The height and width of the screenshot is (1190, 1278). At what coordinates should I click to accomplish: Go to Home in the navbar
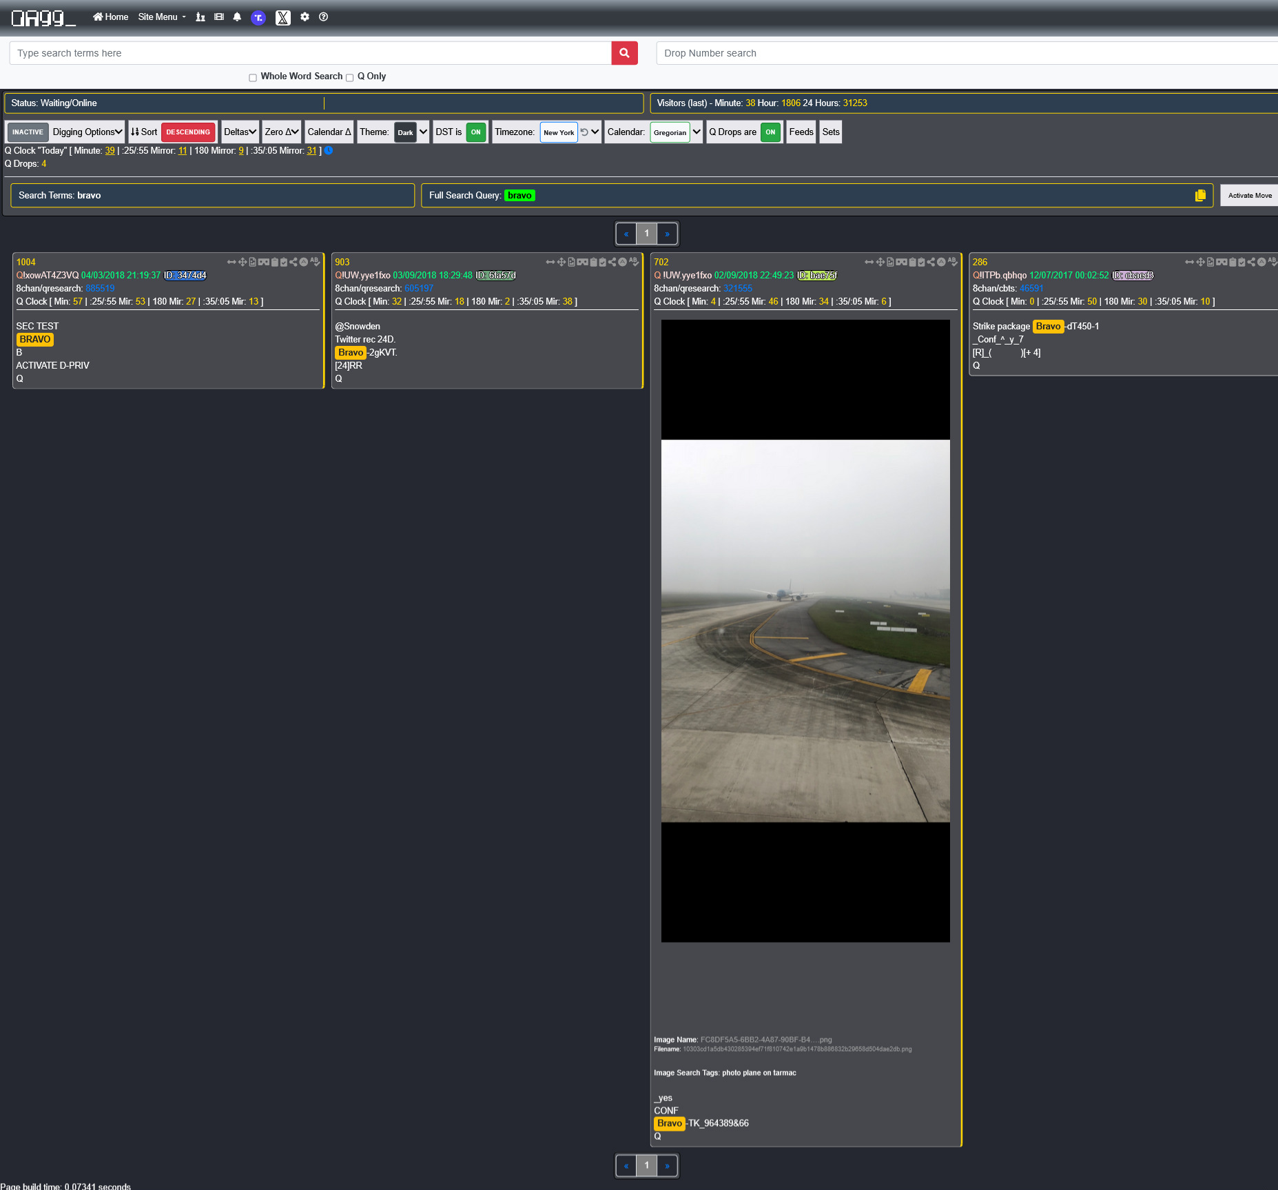111,17
